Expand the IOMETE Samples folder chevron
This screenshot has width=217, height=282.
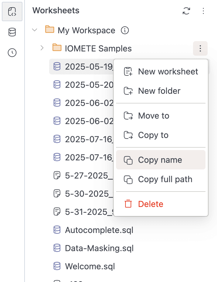(42, 48)
